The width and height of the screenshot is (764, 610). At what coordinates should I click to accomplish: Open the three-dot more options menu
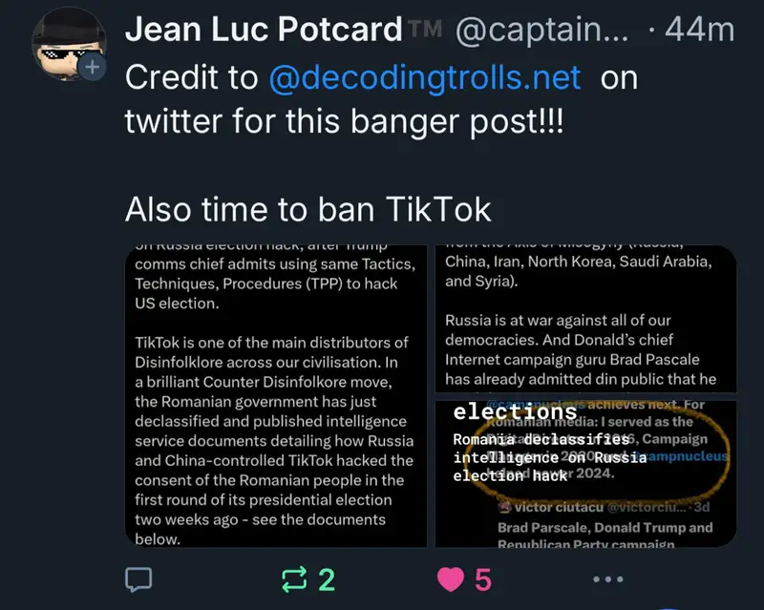click(x=607, y=578)
